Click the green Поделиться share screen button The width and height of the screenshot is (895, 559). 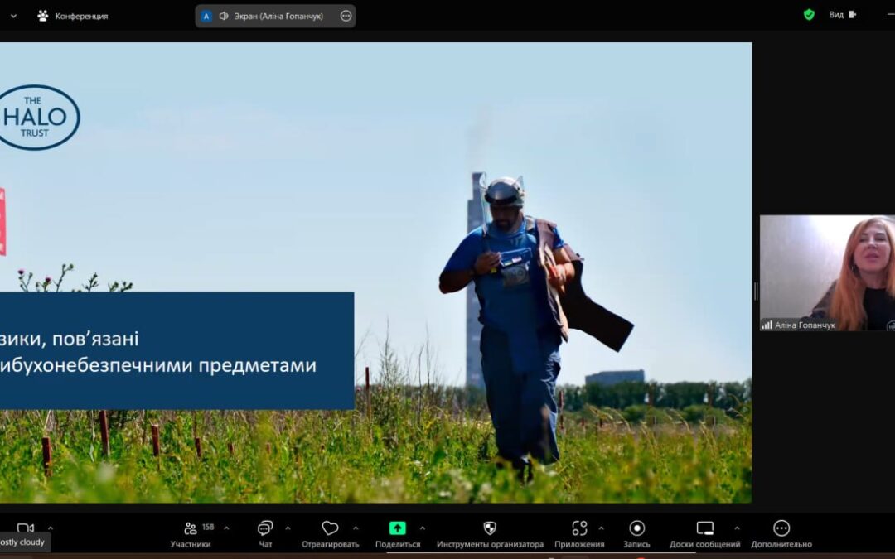(398, 528)
